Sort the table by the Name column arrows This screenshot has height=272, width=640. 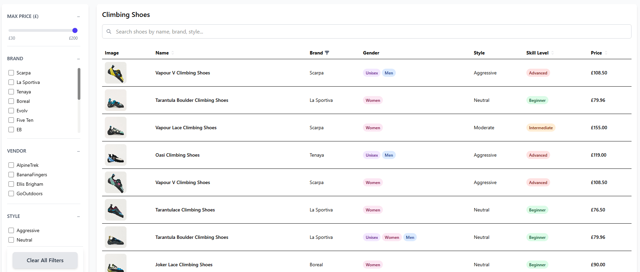coord(173,53)
